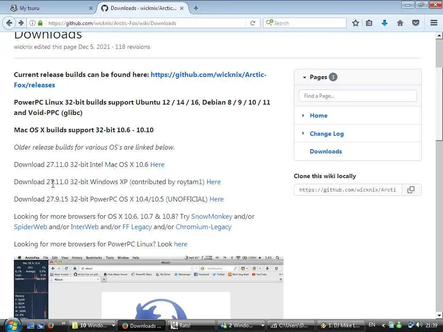
Task: Go back to the previous page
Action: 9,23
